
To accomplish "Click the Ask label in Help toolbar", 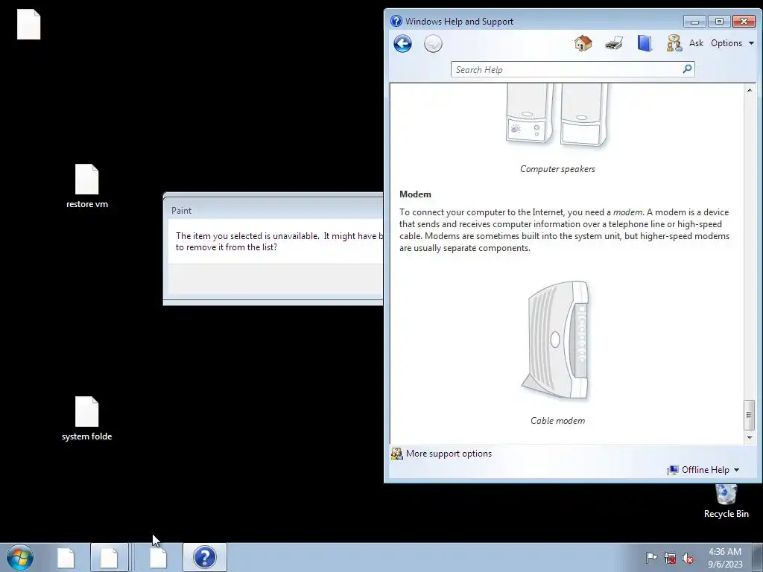I will tap(696, 43).
